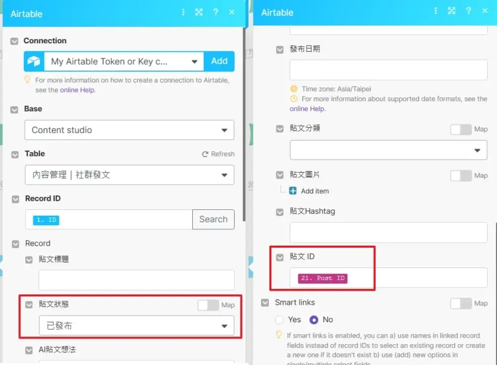Click the expand icon in left Airtable panel header

(x=199, y=12)
